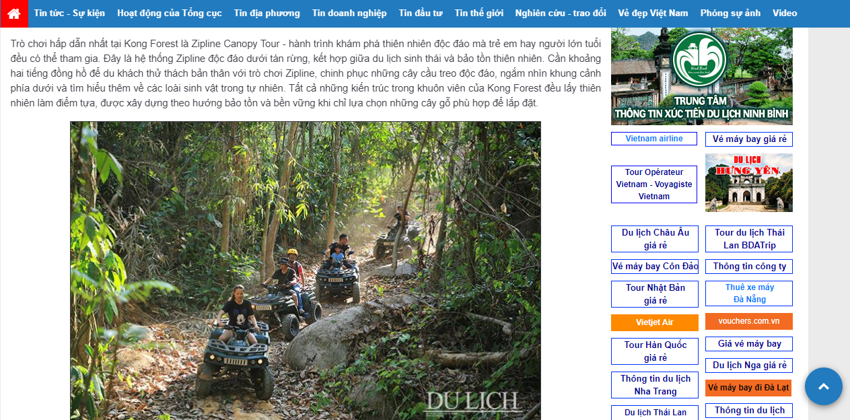Open the Du lịch Hưng Yên banner
The height and width of the screenshot is (420, 850).
(749, 182)
